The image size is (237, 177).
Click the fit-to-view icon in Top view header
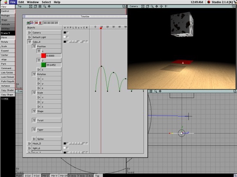click(31, 6)
